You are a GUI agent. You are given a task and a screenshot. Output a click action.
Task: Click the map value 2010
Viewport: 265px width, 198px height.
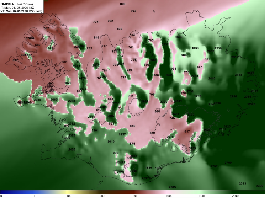111,142
